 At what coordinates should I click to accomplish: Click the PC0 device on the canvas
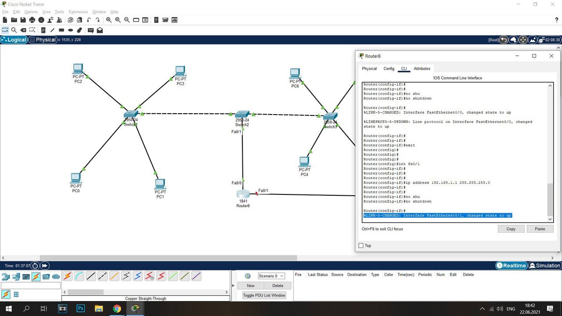pos(76,178)
